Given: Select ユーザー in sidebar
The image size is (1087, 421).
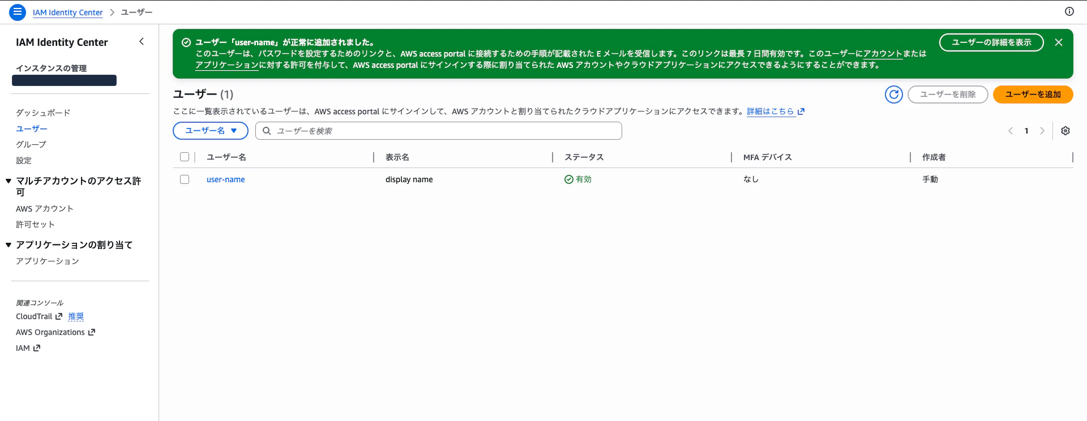Looking at the screenshot, I should point(32,128).
